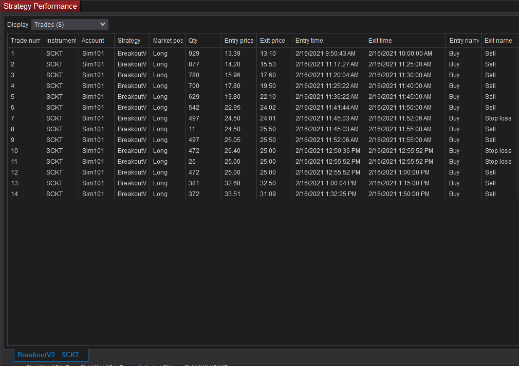Sort by the Trade number column header
519x366 pixels.
coord(25,41)
